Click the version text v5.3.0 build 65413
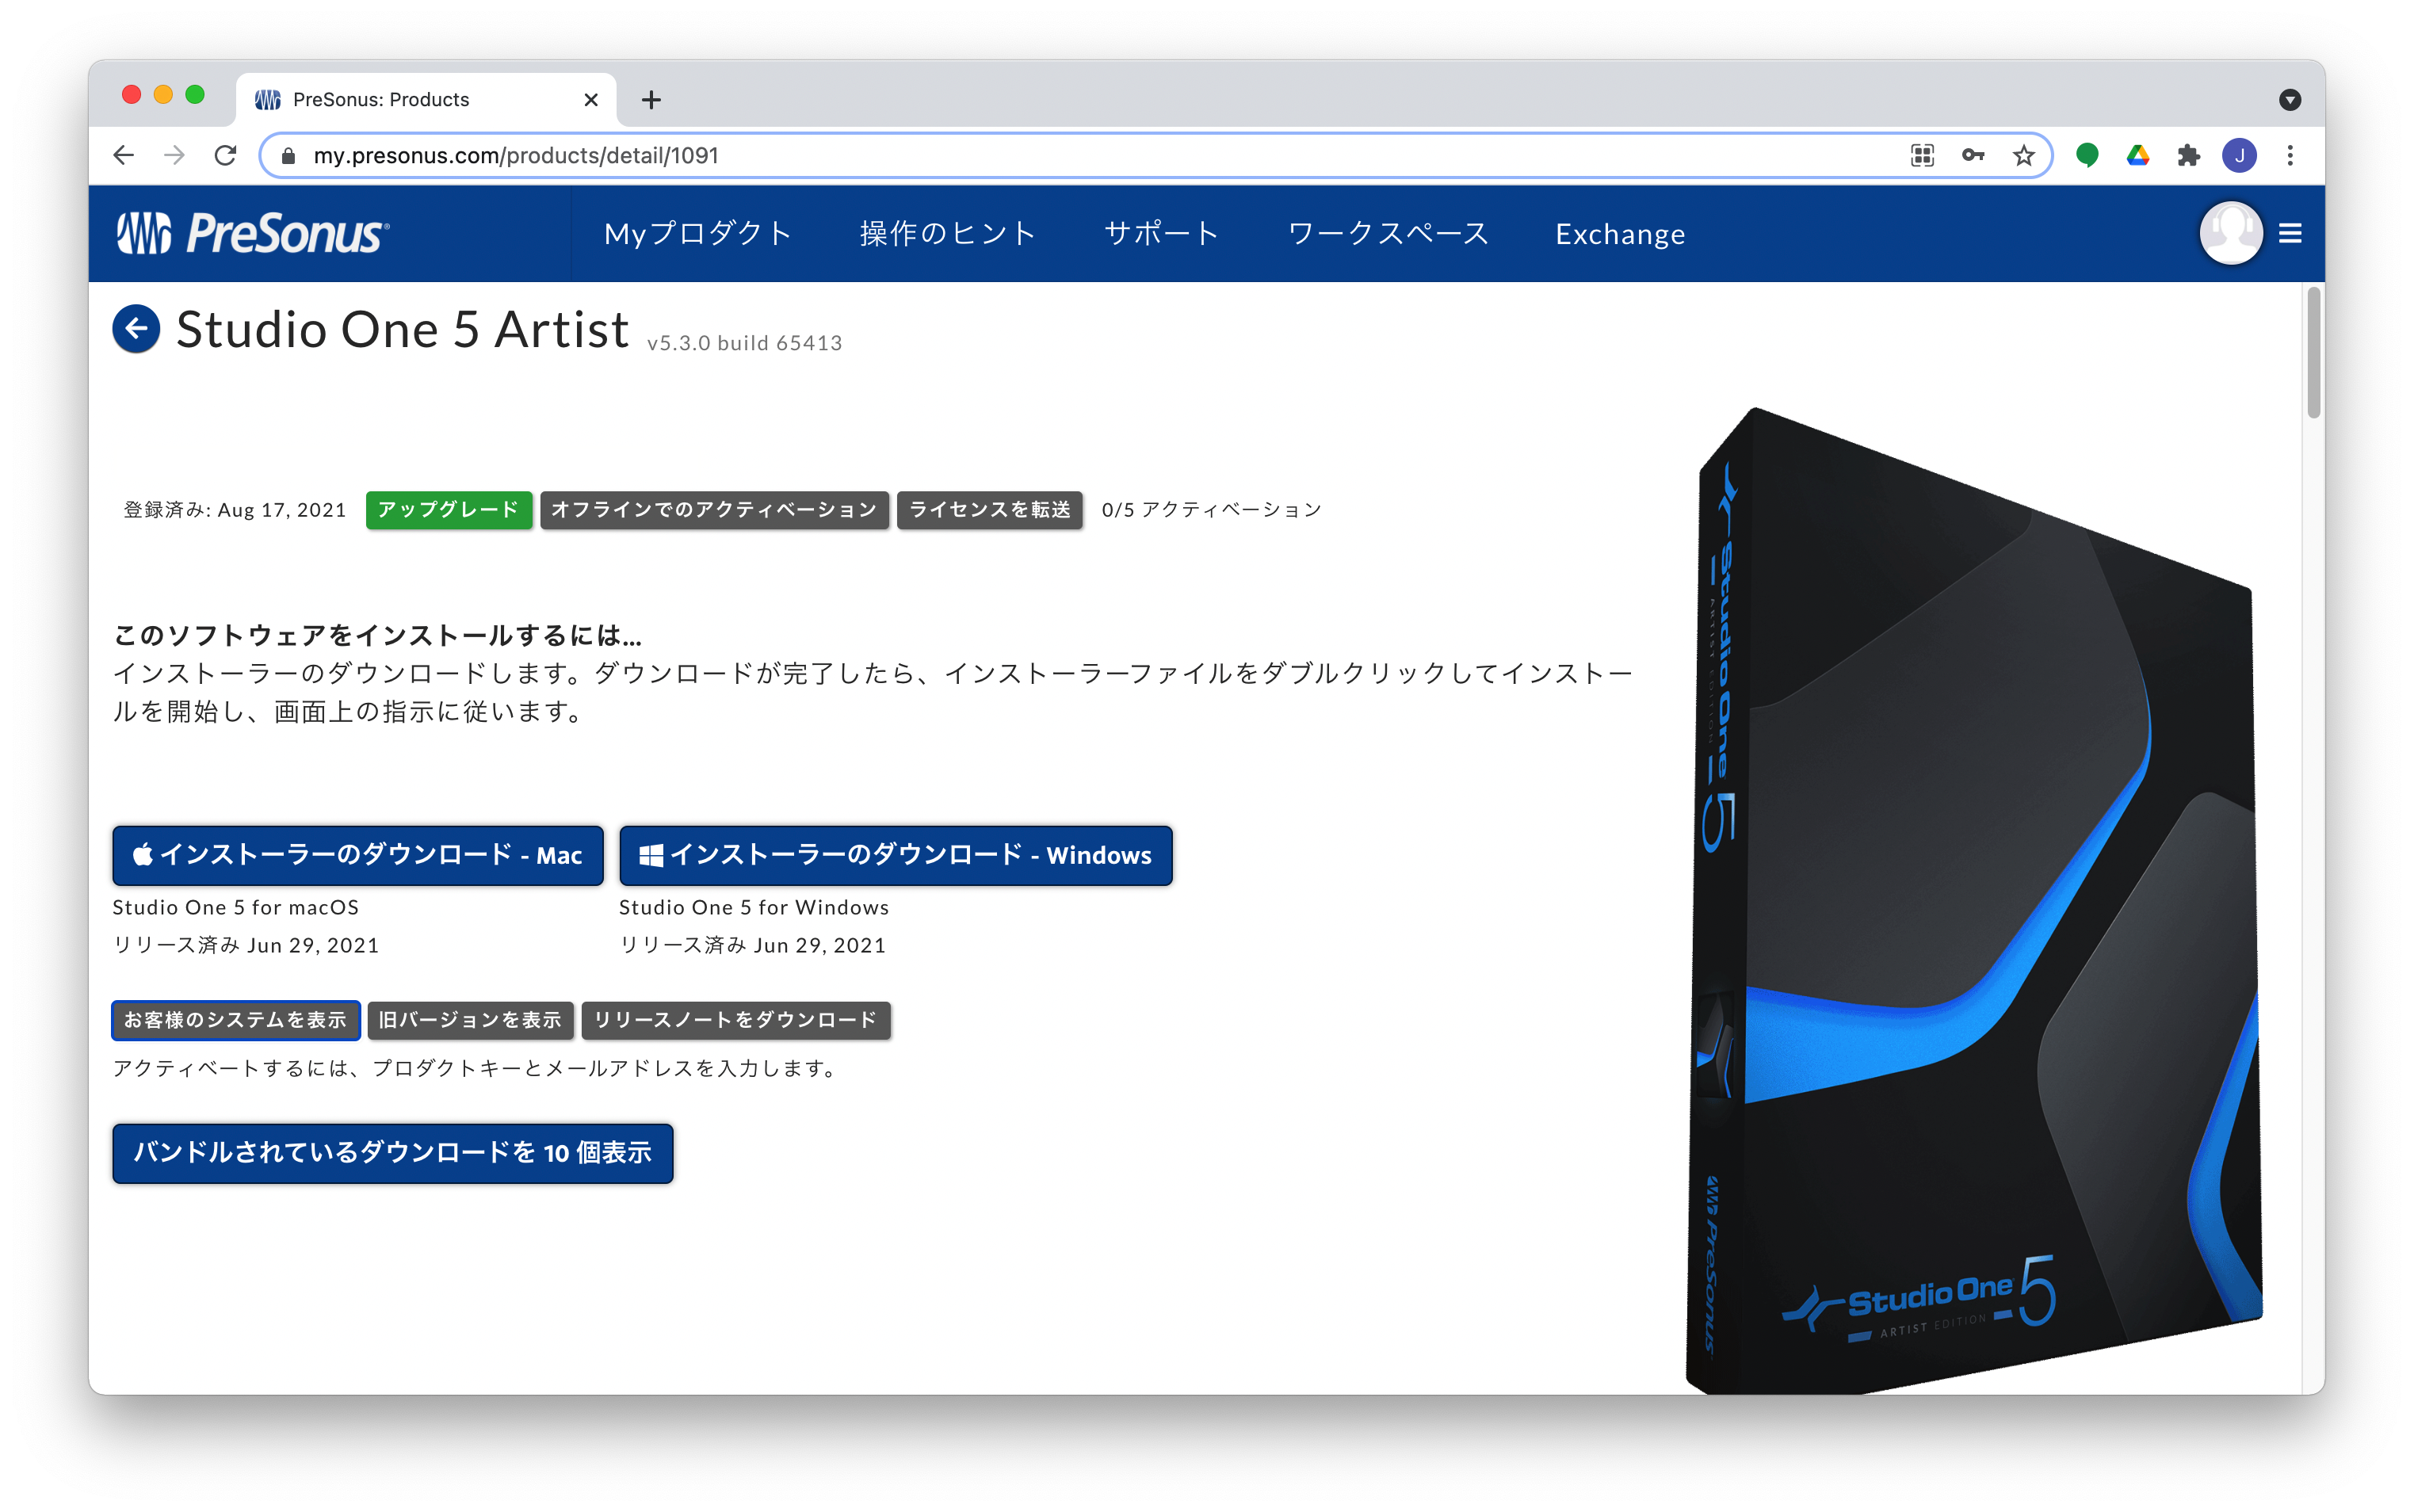The width and height of the screenshot is (2414, 1512). pyautogui.click(x=744, y=343)
